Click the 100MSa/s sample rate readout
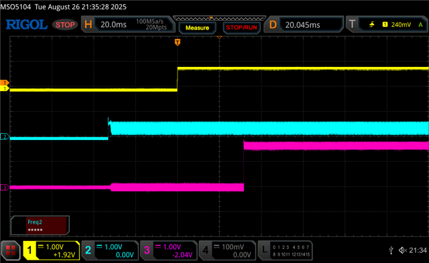This screenshot has width=429, height=263. click(x=149, y=21)
